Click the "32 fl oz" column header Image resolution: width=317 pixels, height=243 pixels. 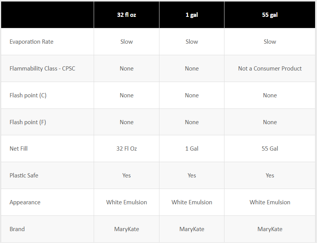[x=127, y=15]
